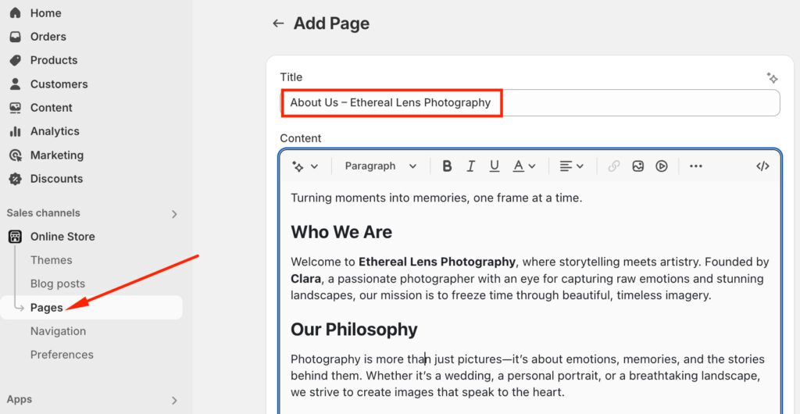The image size is (800, 414).
Task: Click the insert link icon in toolbar
Action: pos(614,166)
